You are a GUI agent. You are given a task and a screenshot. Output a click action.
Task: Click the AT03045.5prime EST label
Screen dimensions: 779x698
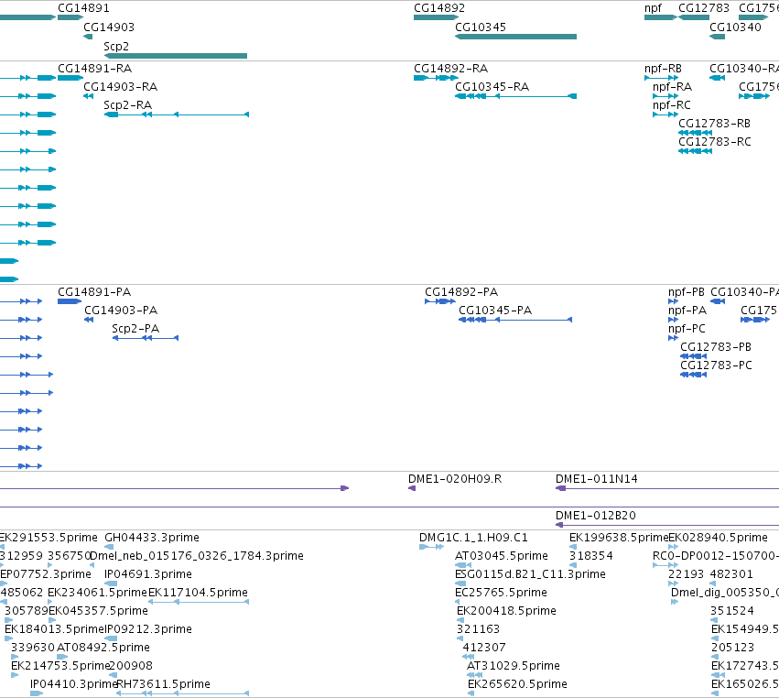click(502, 556)
